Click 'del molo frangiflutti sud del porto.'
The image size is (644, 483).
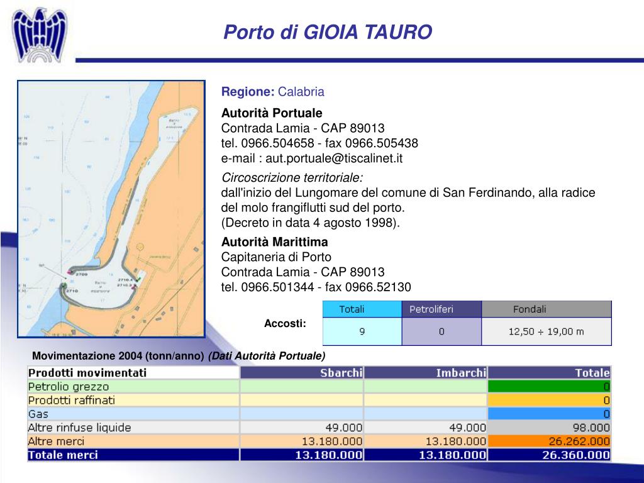[x=313, y=208]
